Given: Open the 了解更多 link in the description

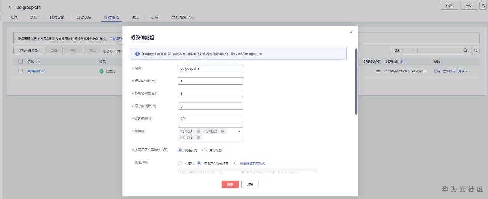Looking at the screenshot, I should (116, 39).
